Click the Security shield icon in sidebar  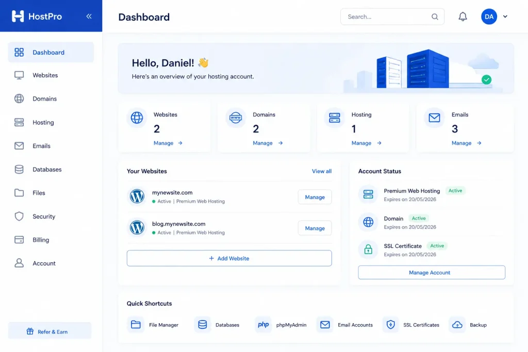[19, 216]
